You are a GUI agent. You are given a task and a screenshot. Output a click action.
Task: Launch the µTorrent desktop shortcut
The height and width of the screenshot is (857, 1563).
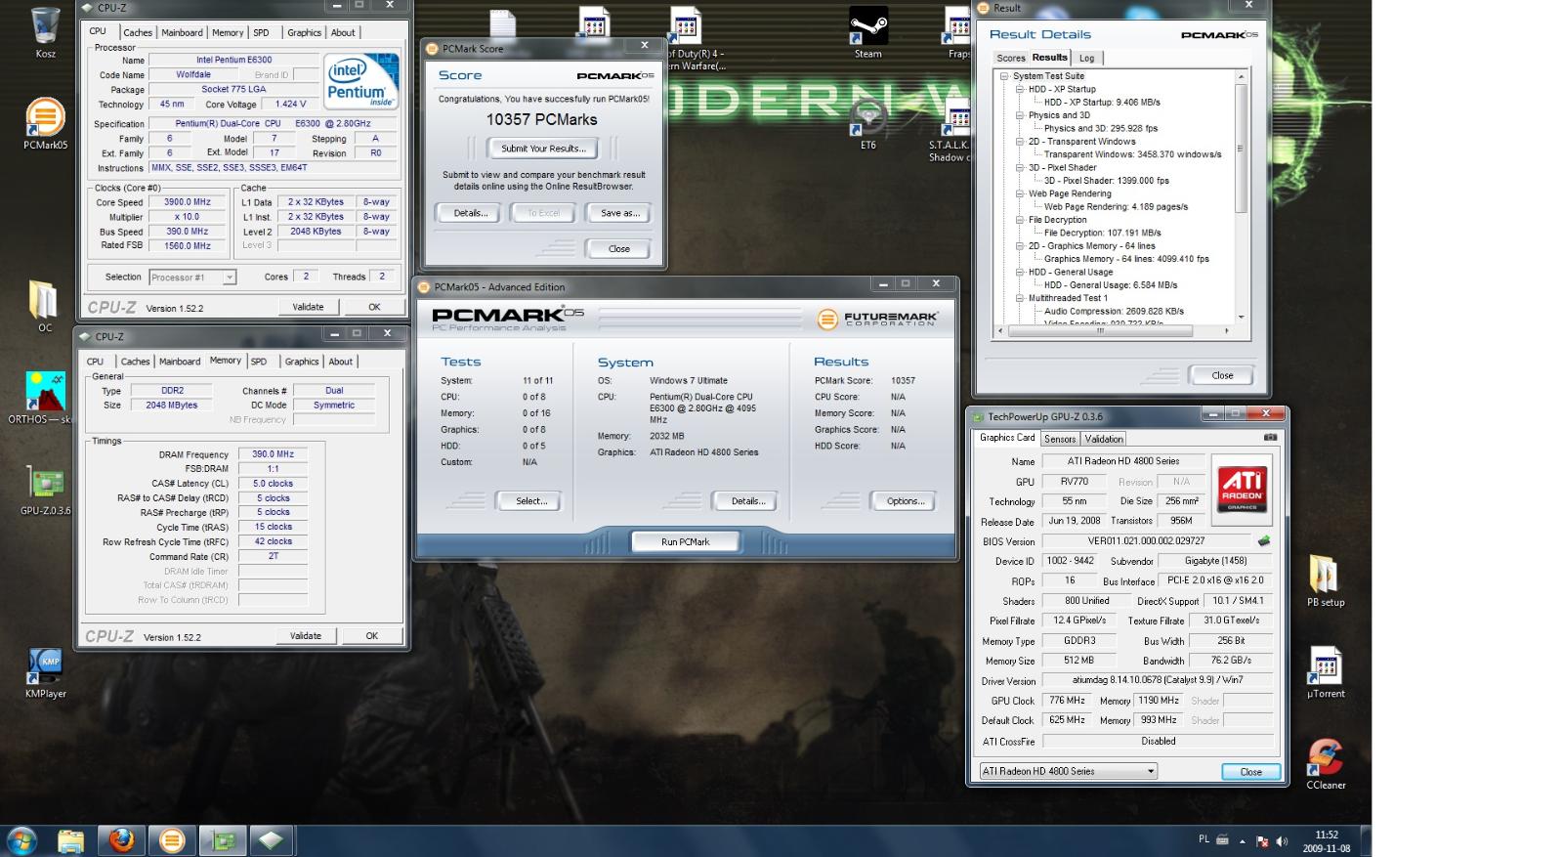point(1326,672)
